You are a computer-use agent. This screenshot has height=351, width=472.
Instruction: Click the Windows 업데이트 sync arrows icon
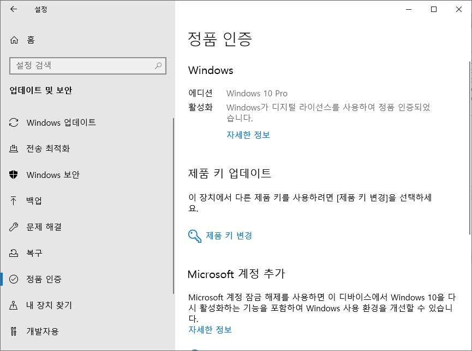tap(14, 122)
